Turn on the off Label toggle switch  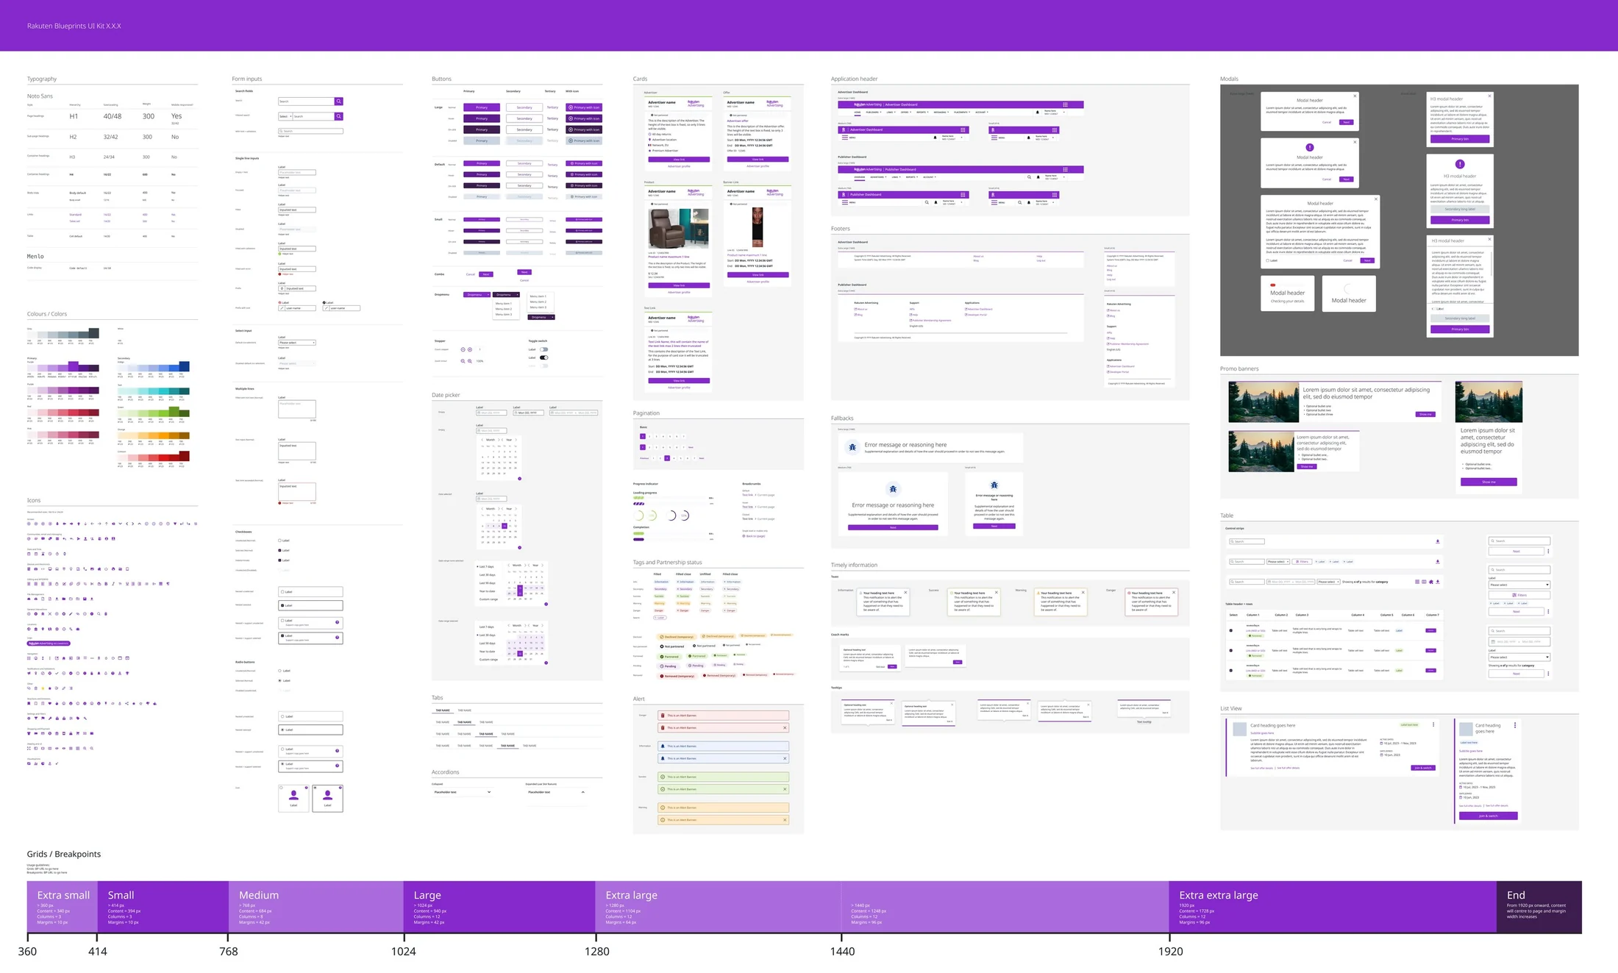(x=544, y=349)
